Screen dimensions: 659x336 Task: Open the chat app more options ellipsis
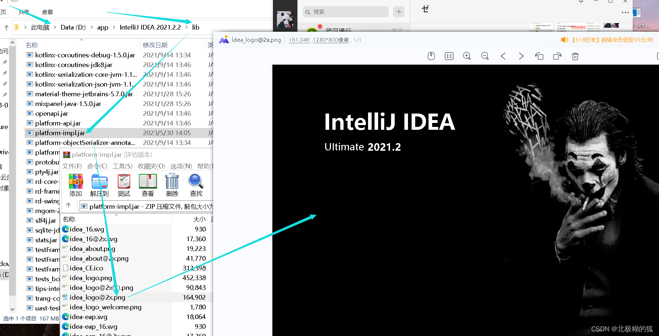point(625,12)
